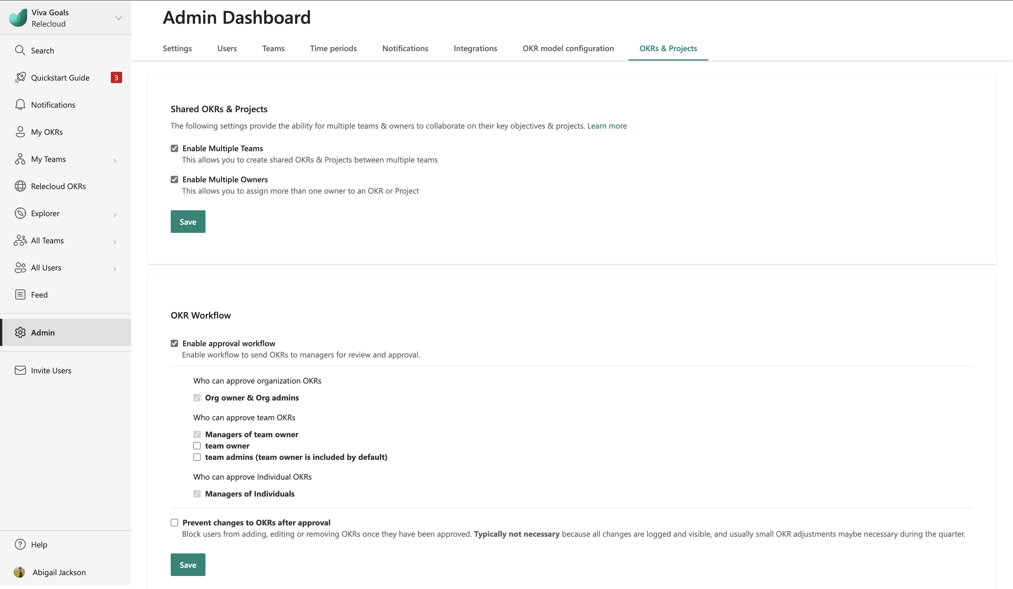Enable team owner approval checkbox
This screenshot has height=589, width=1013.
(197, 445)
